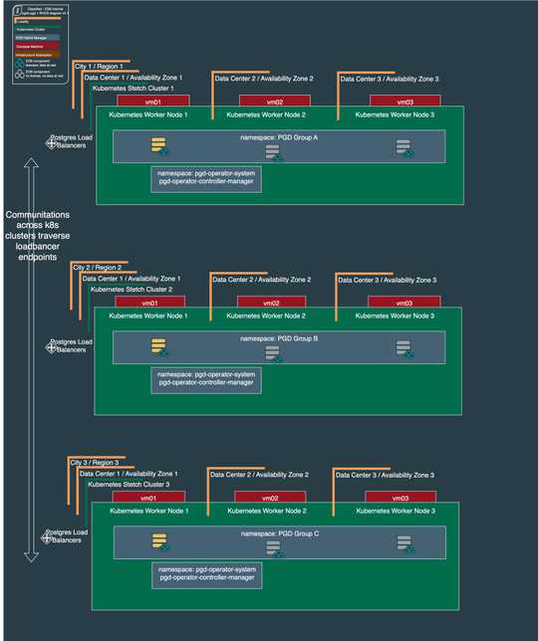This screenshot has width=538, height=641.
Task: Click the load balancer icon beside Stretch Cluster 3
Action: tap(46, 537)
